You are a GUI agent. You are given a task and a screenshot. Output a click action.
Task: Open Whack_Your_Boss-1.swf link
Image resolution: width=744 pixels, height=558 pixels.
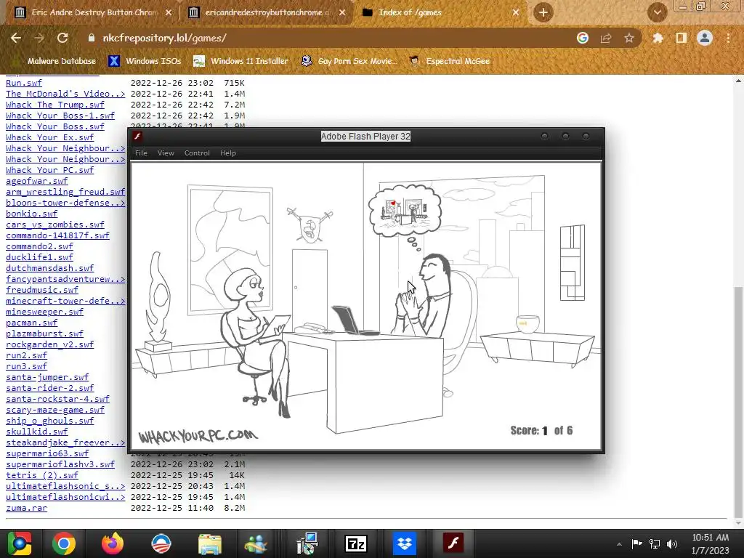(60, 116)
